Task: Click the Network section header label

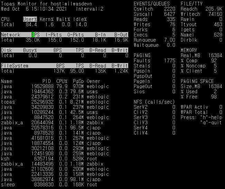Action: (x=11, y=35)
